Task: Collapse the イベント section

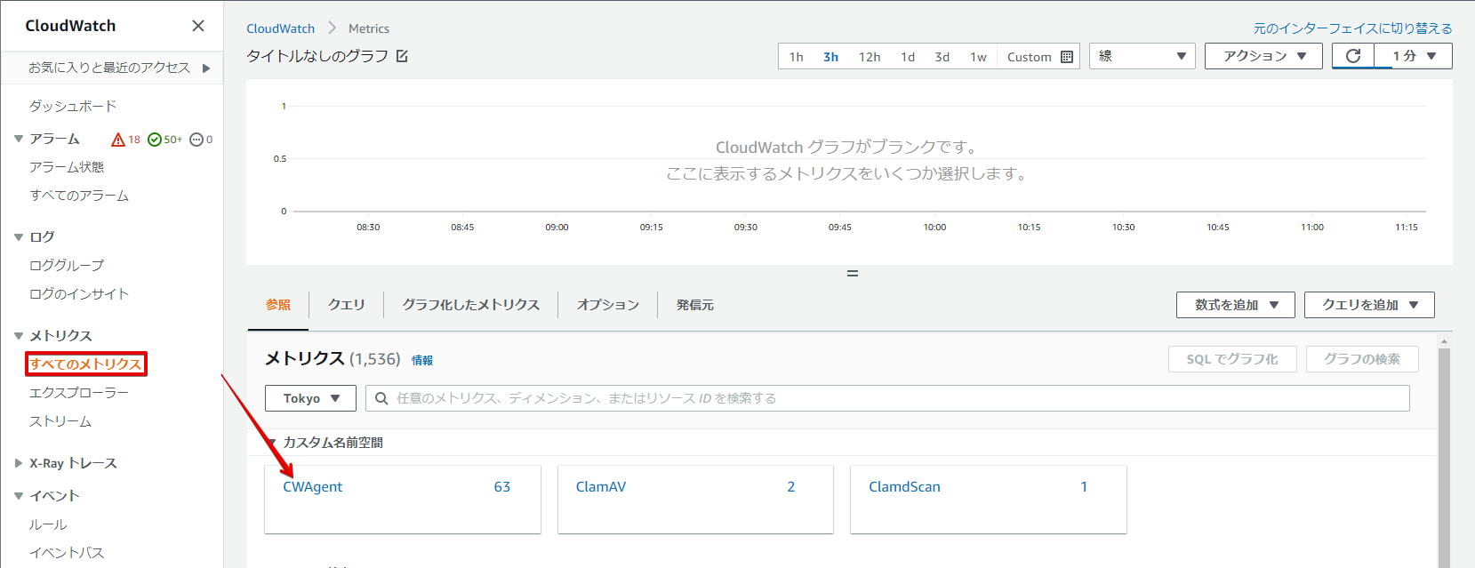Action: [x=19, y=496]
